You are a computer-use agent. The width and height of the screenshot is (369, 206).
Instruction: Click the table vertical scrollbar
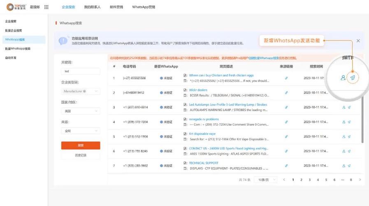(362, 119)
